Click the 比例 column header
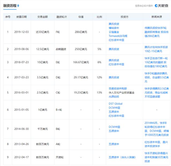This screenshot has height=166, width=171. point(99,17)
